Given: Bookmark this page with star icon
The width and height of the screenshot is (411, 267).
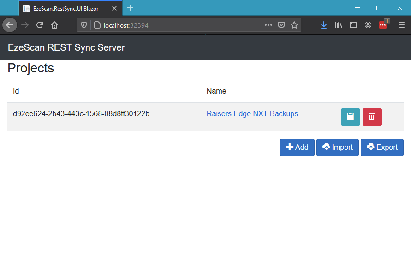Looking at the screenshot, I should click(x=294, y=25).
